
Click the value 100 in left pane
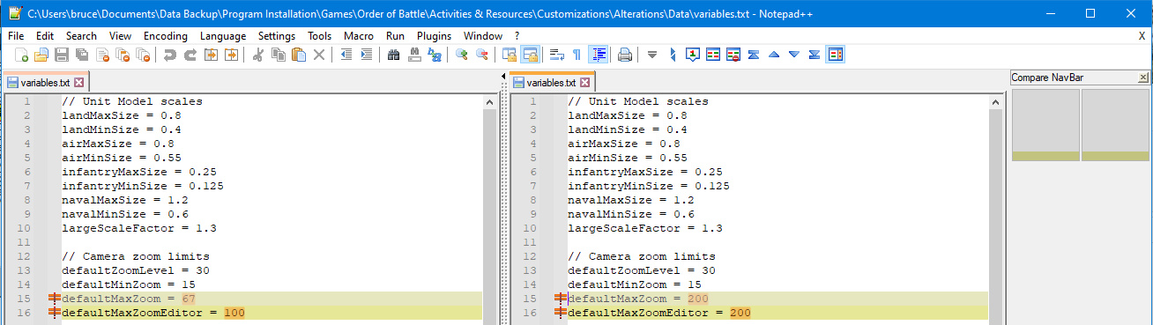coord(234,313)
